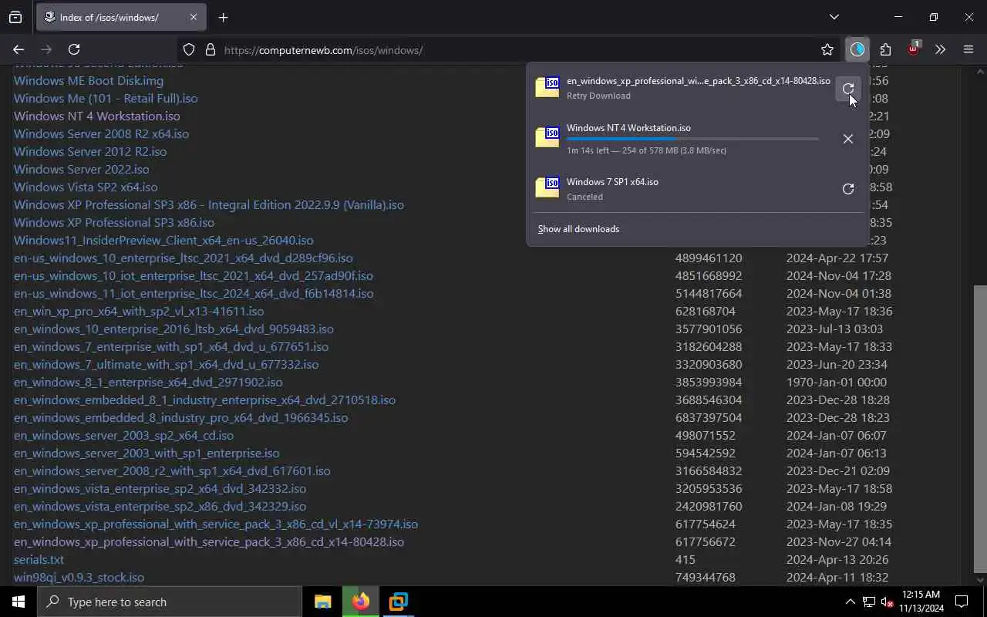Open Windows11_InsiderPreview_Client_x64 ISO link
The width and height of the screenshot is (987, 617).
(x=163, y=240)
